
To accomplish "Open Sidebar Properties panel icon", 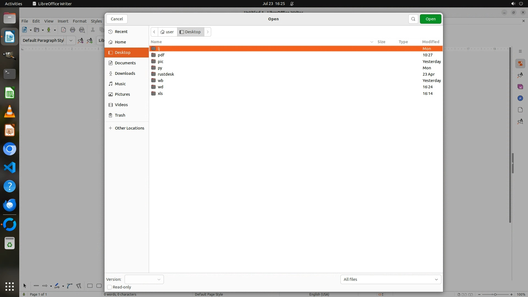I will [520, 64].
